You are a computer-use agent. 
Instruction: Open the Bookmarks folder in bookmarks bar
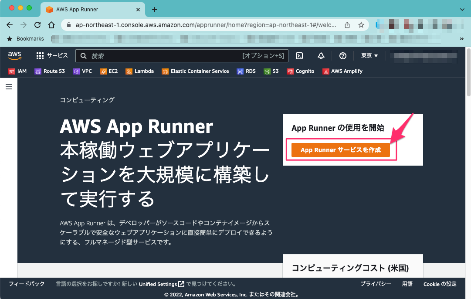26,39
